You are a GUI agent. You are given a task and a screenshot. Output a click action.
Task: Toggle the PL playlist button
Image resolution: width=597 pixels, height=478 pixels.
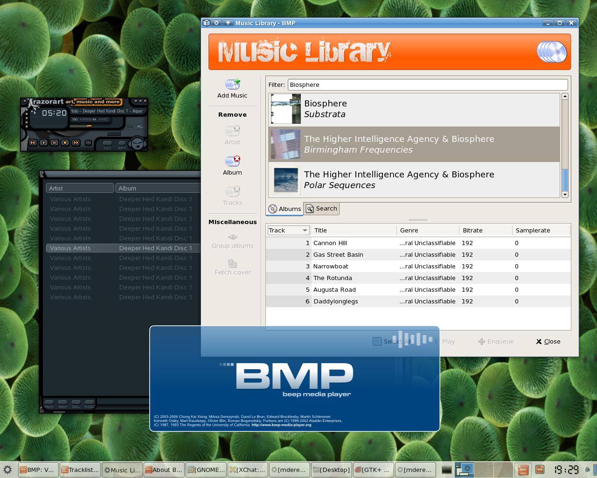pyautogui.click(x=140, y=127)
